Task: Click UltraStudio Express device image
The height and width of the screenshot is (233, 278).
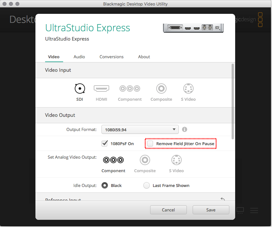Action: pos(193,28)
